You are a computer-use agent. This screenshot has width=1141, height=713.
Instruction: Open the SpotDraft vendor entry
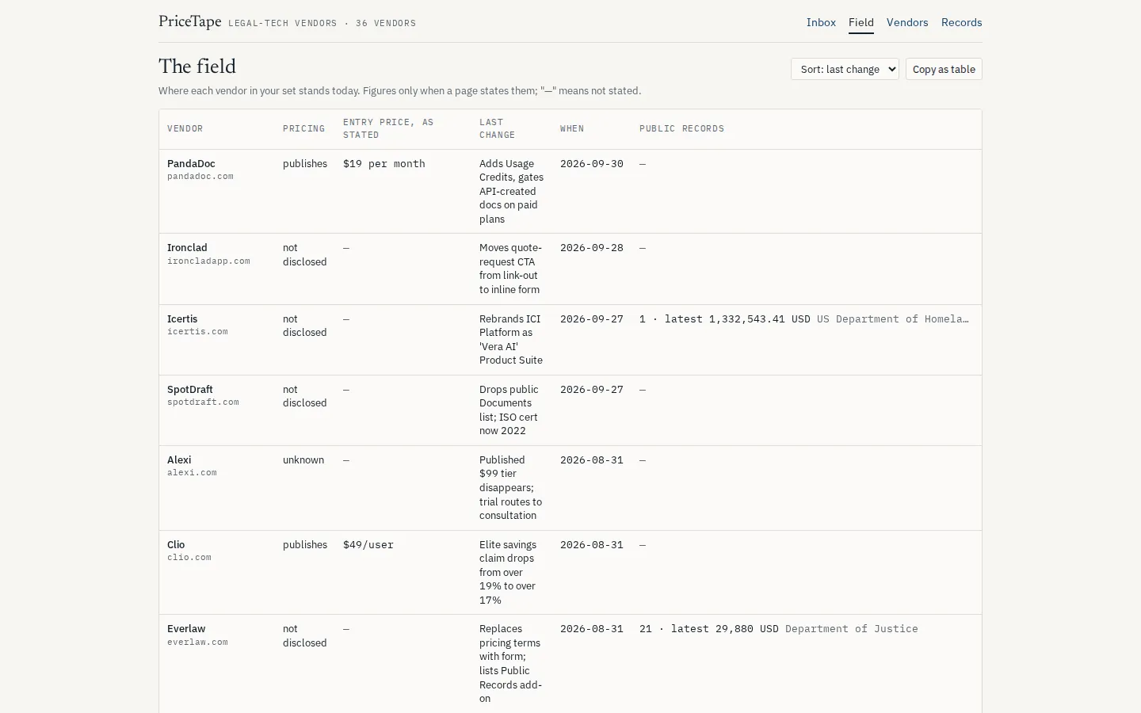[190, 389]
